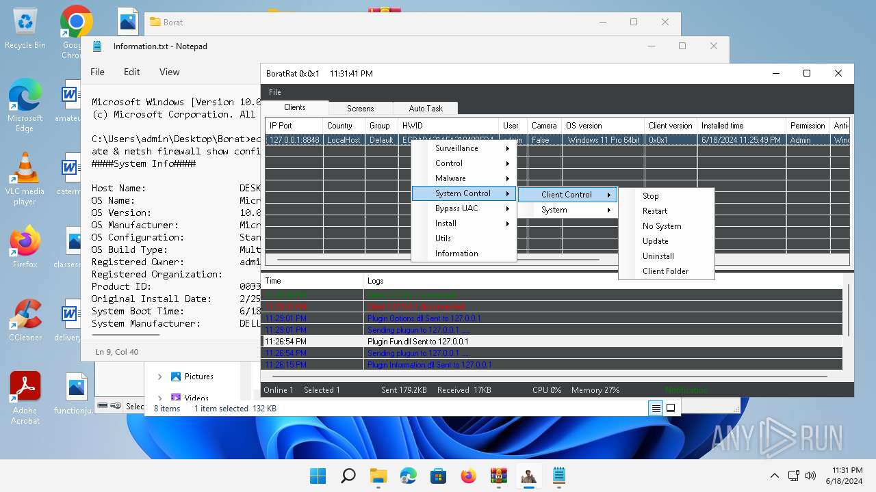Click the Notepad title bar icon
This screenshot has height=492, width=876.
[98, 46]
